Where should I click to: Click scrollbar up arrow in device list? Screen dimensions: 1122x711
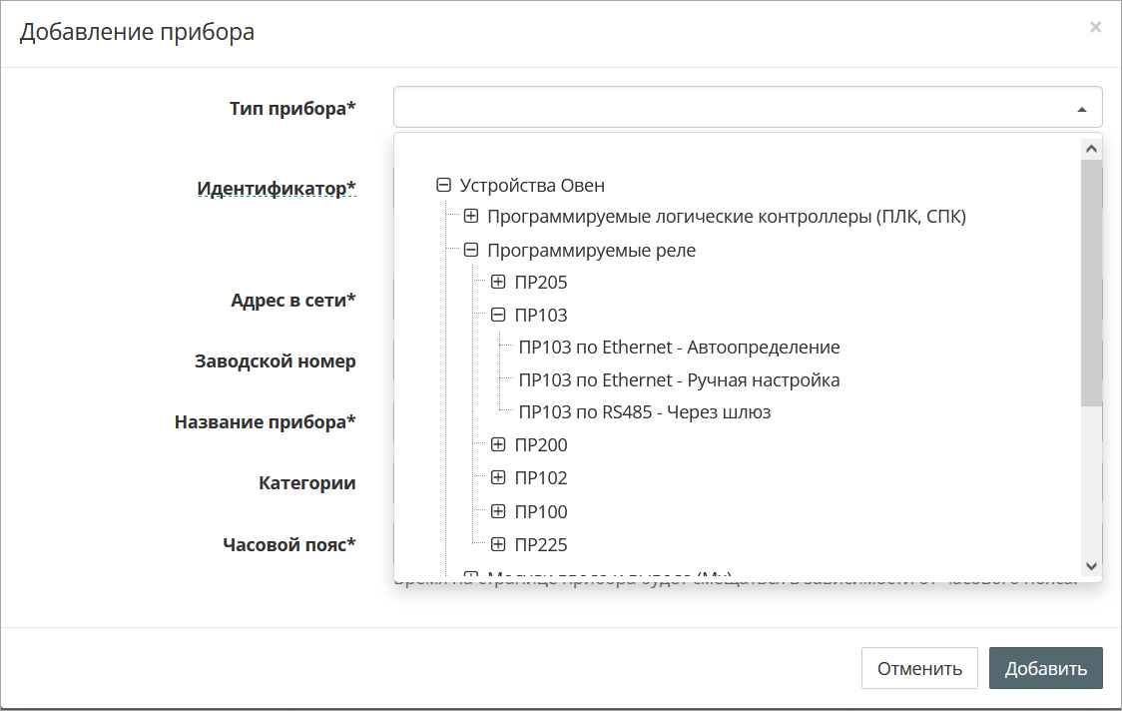[x=1091, y=149]
